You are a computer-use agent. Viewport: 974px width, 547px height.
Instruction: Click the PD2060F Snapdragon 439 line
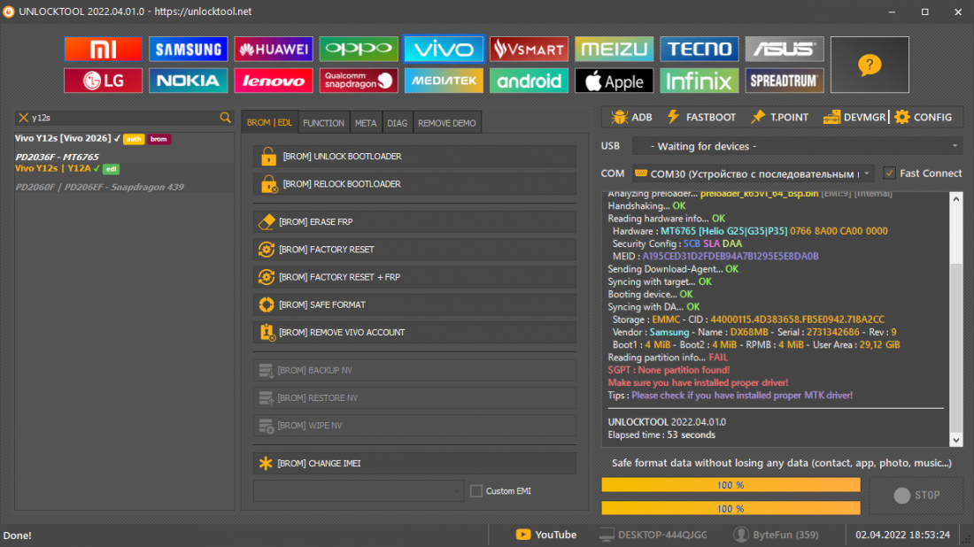99,187
